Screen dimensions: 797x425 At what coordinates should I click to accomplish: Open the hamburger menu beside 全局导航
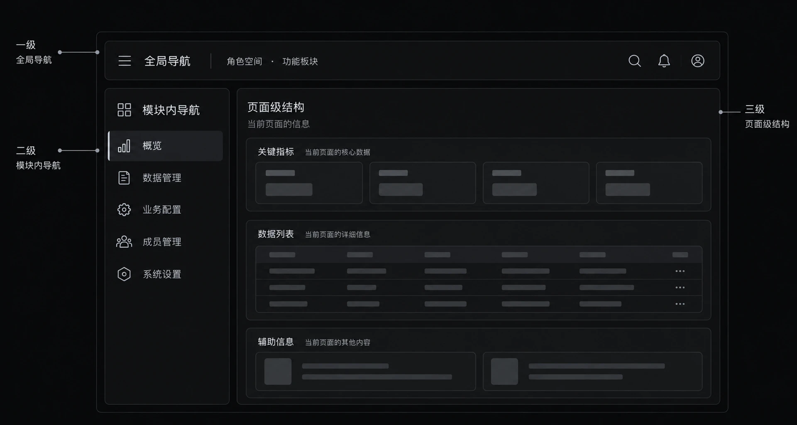click(125, 61)
